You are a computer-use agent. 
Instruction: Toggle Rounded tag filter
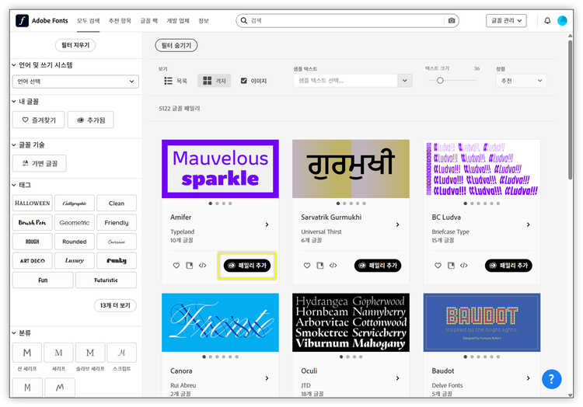click(x=75, y=242)
